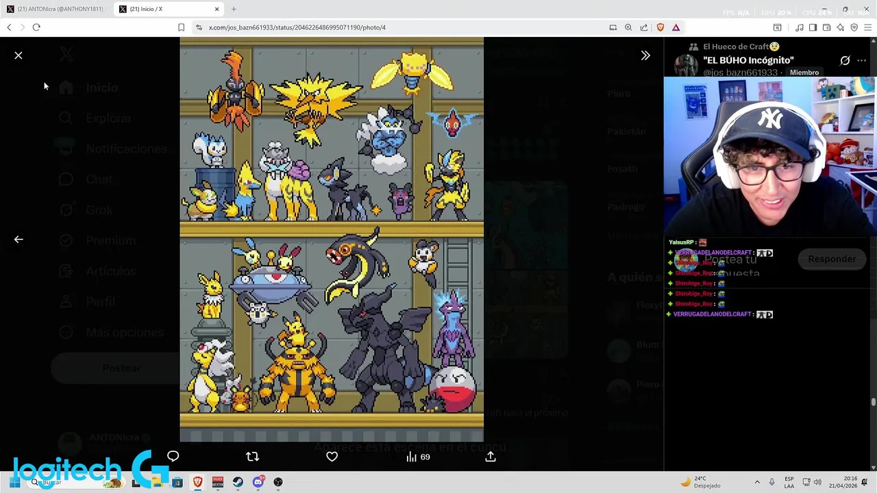The width and height of the screenshot is (877, 493).
Task: Open Microsoft Store from taskbar
Action: pos(177,482)
